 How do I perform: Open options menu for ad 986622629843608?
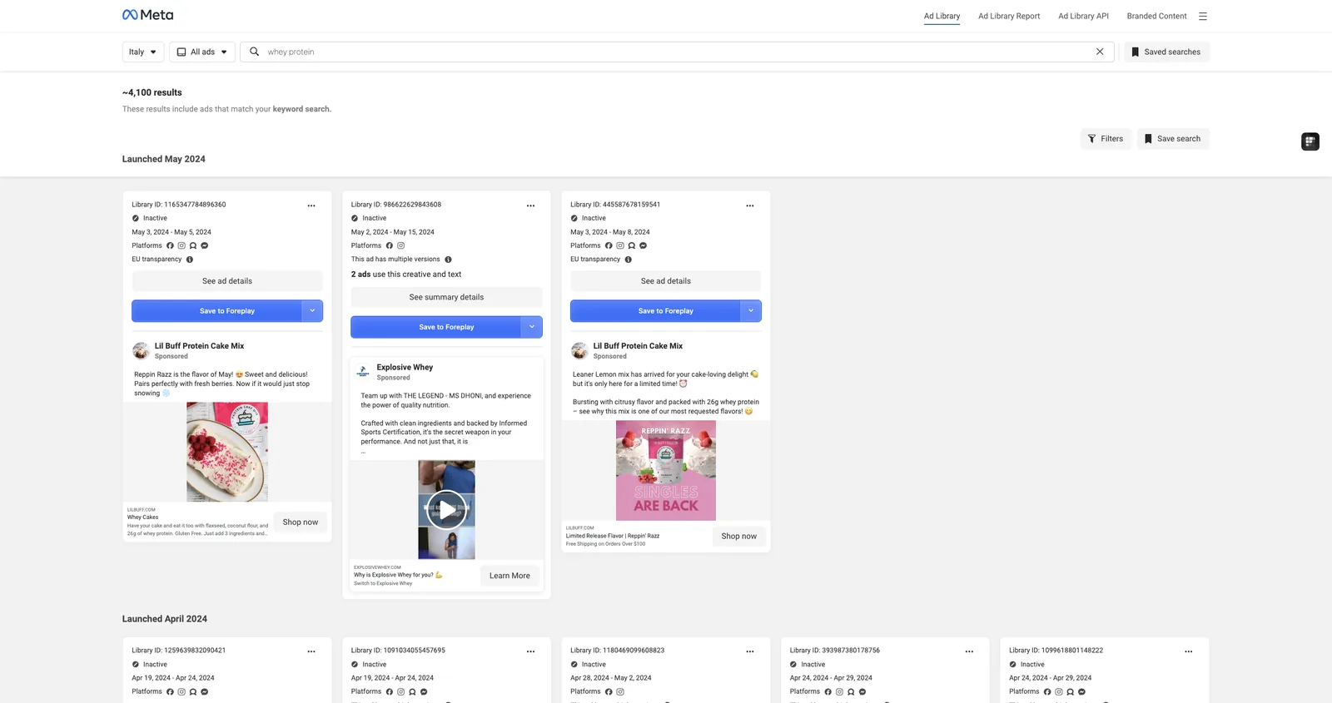[x=530, y=205]
